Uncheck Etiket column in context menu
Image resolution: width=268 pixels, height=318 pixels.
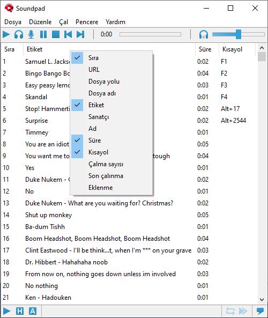click(x=111, y=105)
